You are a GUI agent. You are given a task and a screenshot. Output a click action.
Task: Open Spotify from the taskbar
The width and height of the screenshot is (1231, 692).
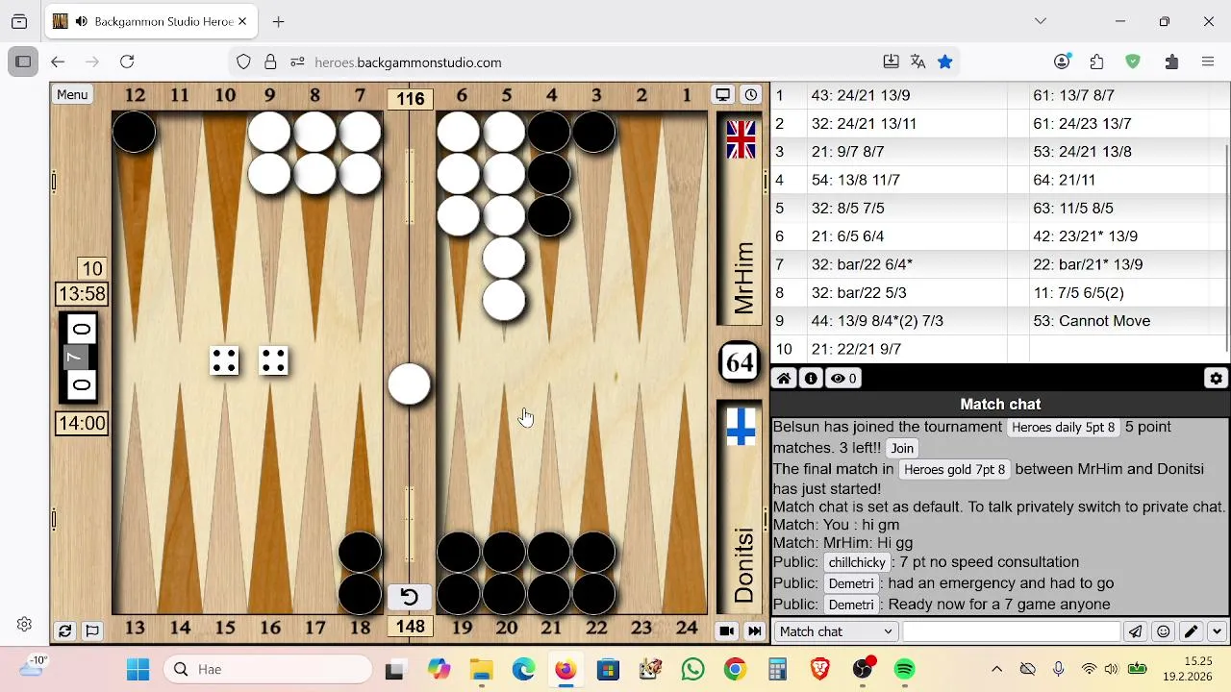point(904,669)
